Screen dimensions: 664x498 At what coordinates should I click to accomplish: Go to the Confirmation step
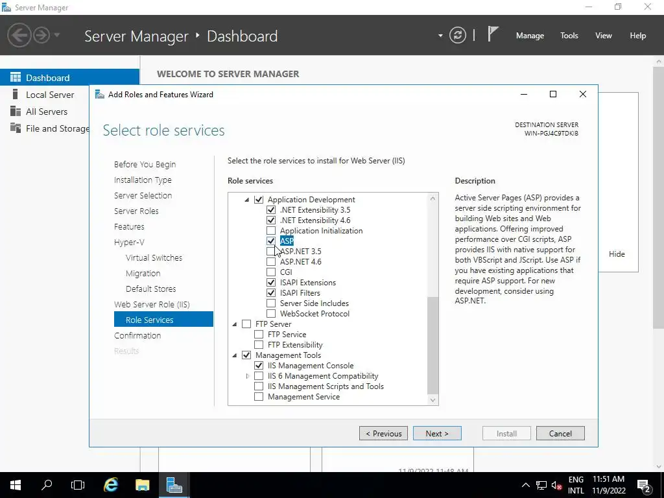[x=137, y=335]
